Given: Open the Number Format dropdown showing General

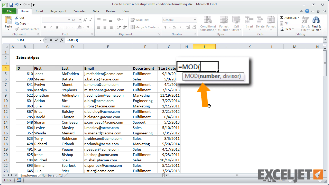Looking at the screenshot, I should [x=179, y=20].
